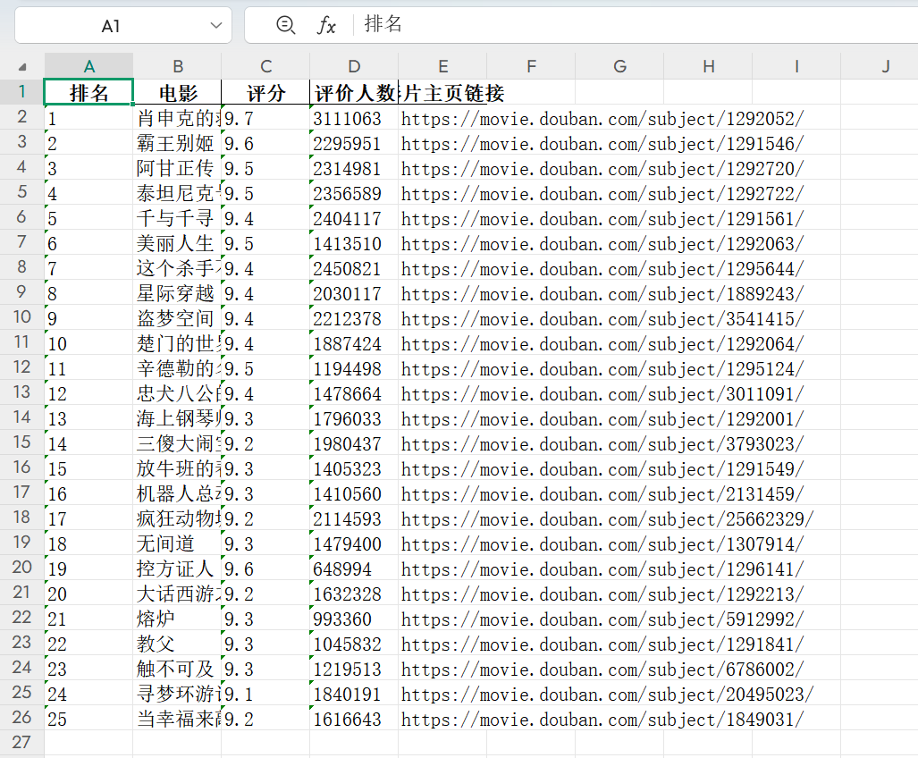918x758 pixels.
Task: Click cell with movie 教父
Action: 177,644
